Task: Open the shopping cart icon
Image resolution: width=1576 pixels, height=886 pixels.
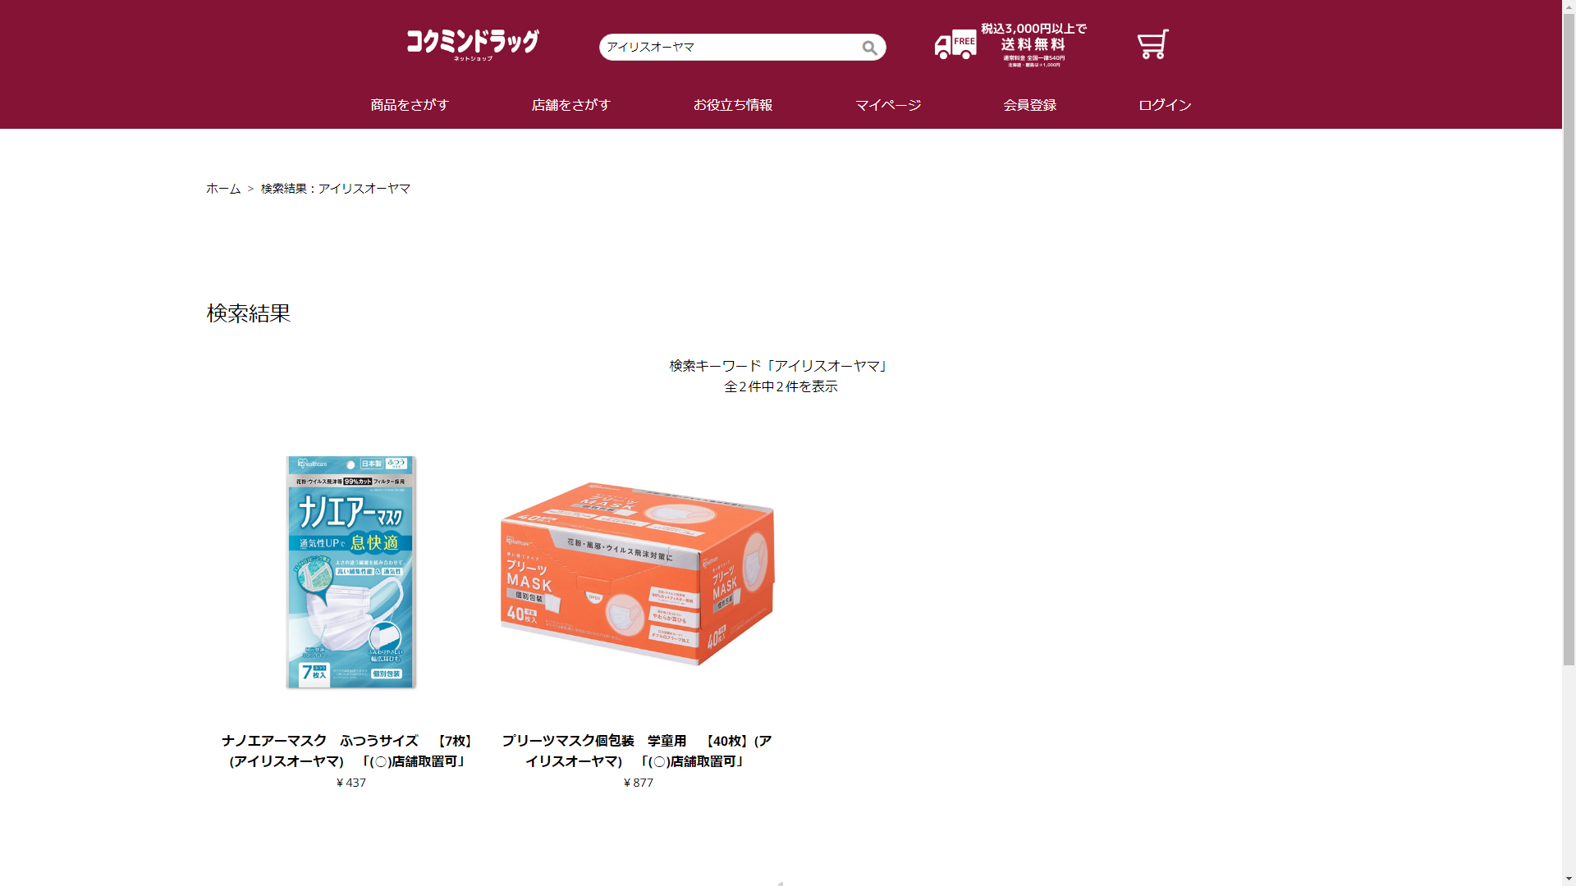Action: (1152, 45)
